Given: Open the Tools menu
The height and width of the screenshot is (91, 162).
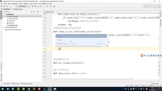Looking at the screenshot, I should pyautogui.click(x=35, y=4).
